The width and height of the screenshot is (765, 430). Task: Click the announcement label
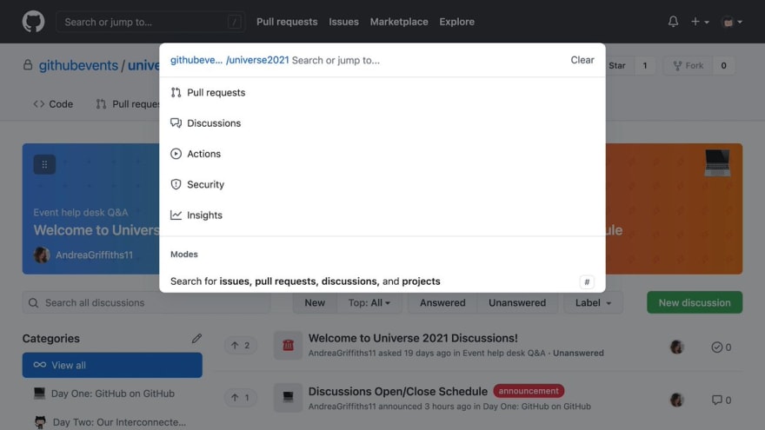click(x=529, y=391)
